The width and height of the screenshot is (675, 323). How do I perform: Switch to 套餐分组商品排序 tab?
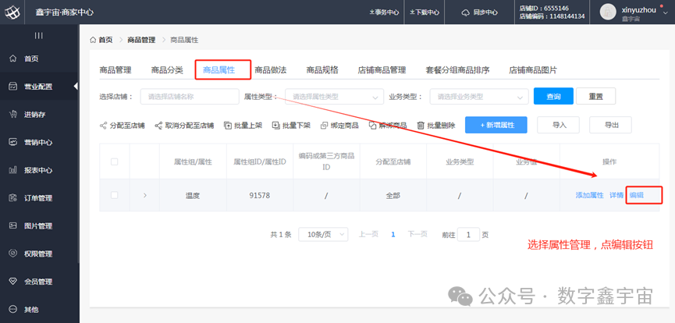click(x=457, y=70)
